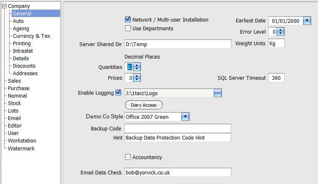Go to the Stock settings section
Viewport: 318px width, 184px height.
[14, 103]
